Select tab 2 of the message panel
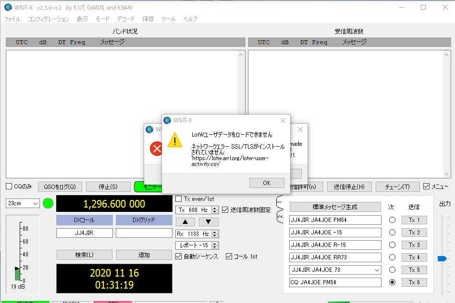Image resolution: width=455 pixels, height=303 pixels. point(280,216)
